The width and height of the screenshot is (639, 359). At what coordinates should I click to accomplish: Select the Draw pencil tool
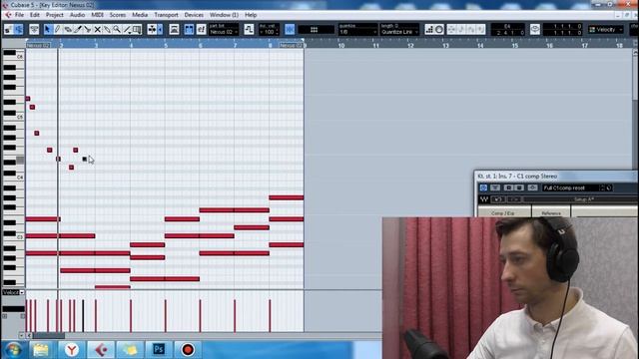pyautogui.click(x=58, y=29)
